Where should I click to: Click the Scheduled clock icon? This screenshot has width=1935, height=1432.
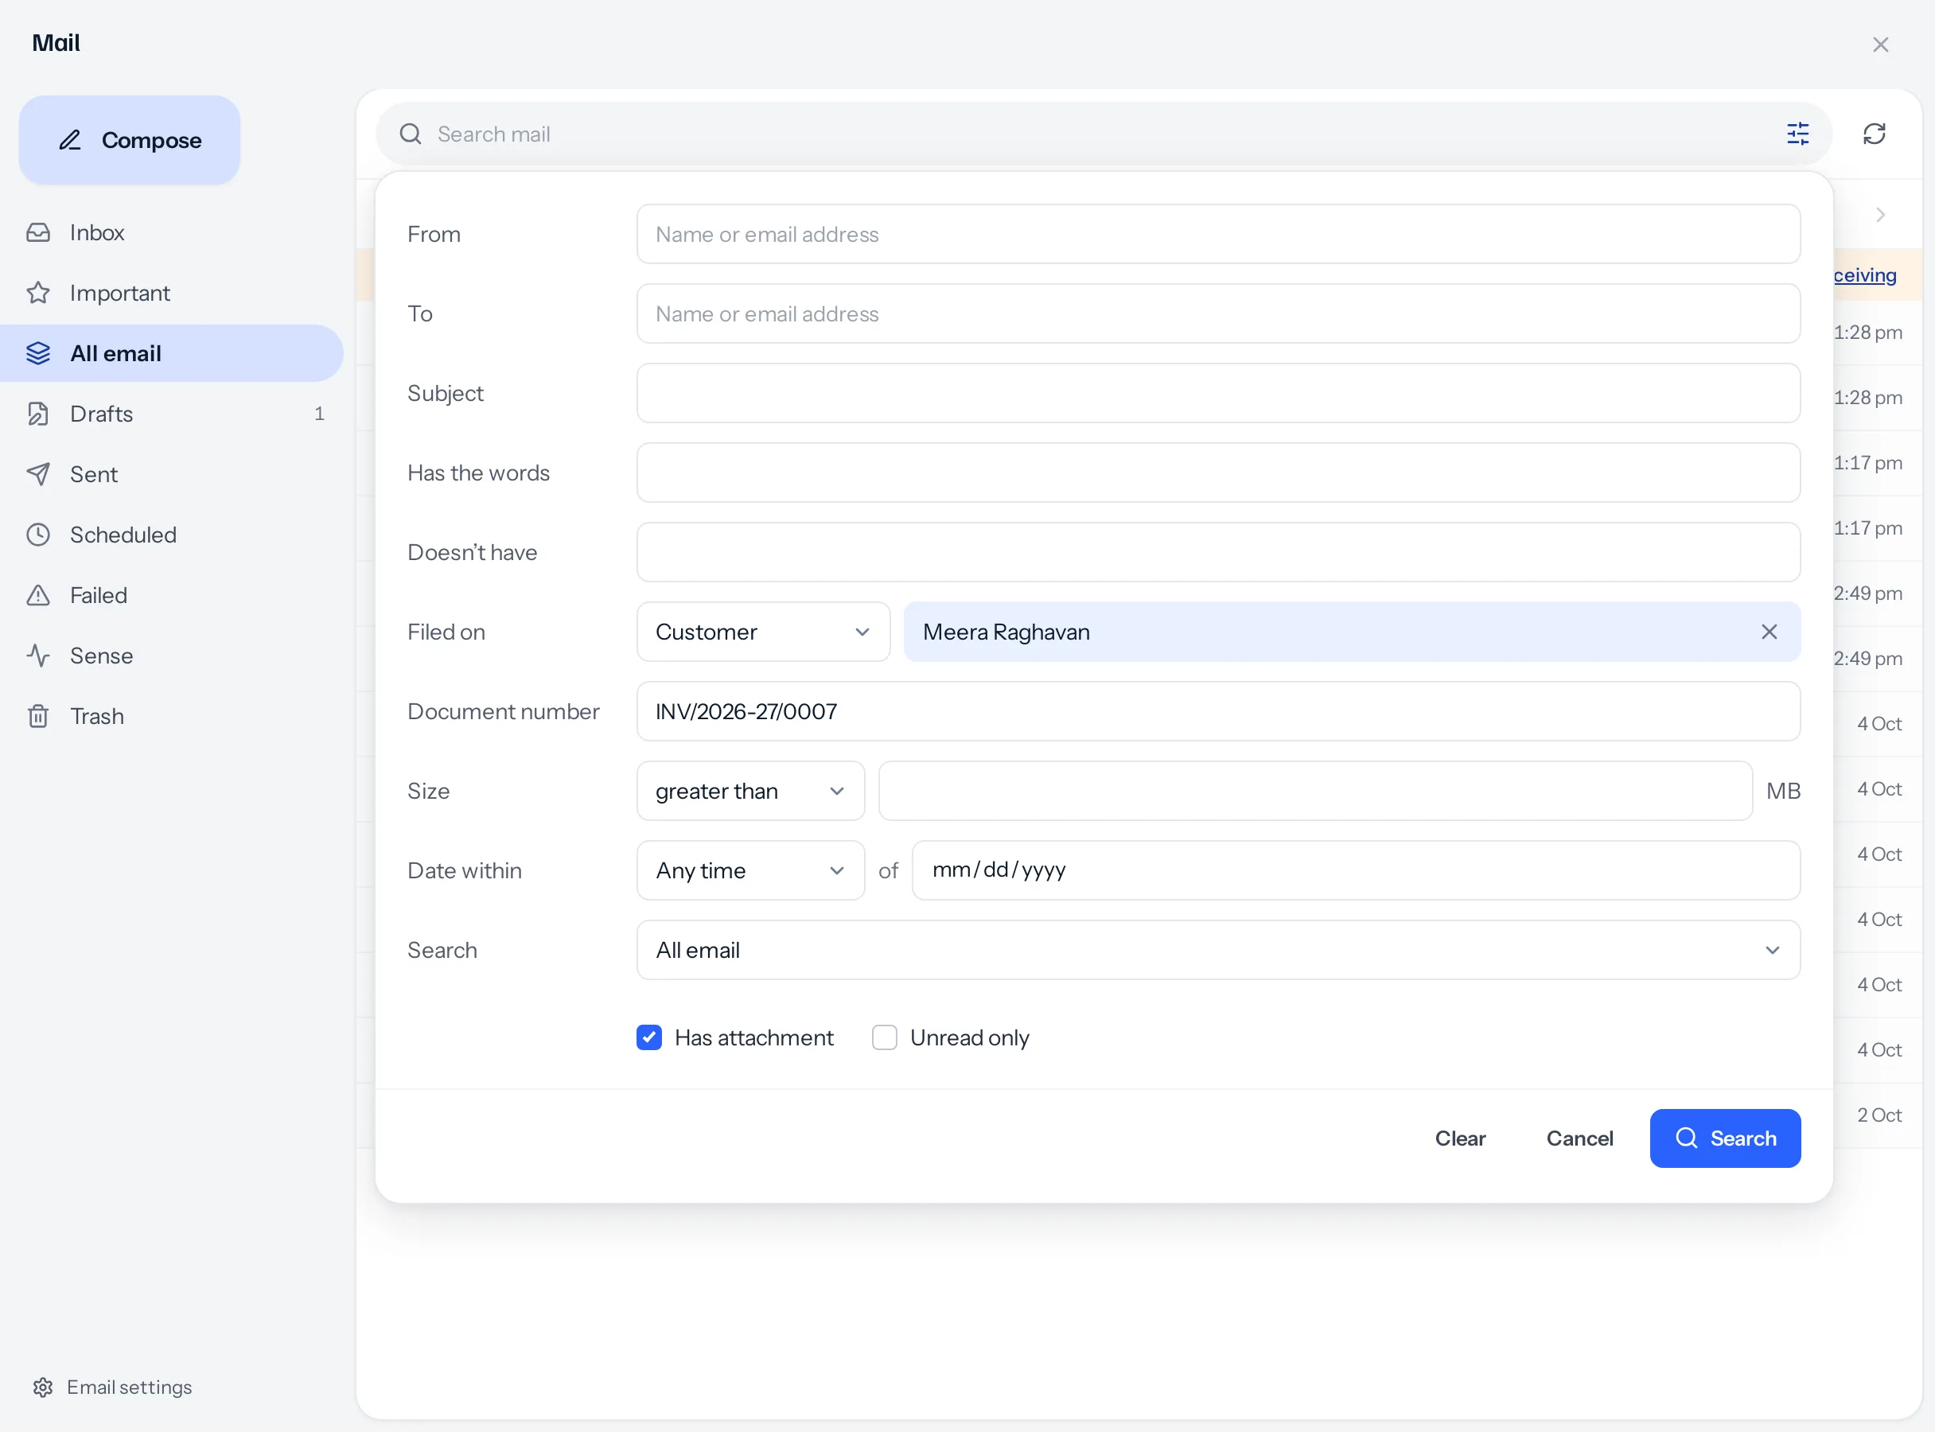coord(38,535)
